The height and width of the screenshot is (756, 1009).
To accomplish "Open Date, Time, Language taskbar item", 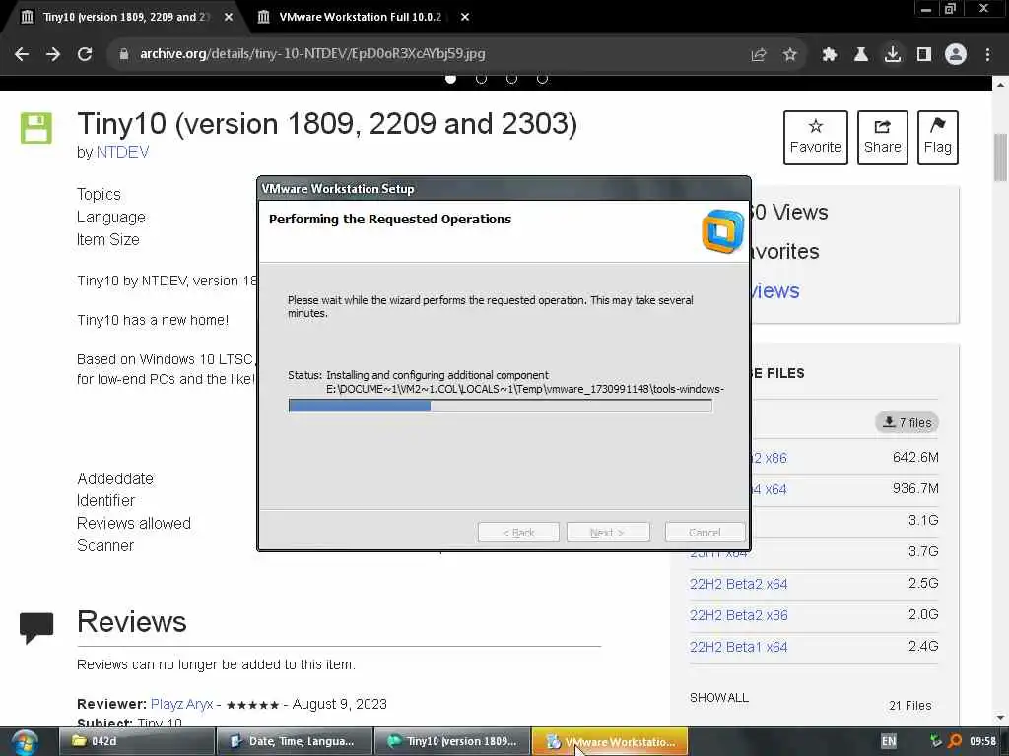I will tap(294, 741).
